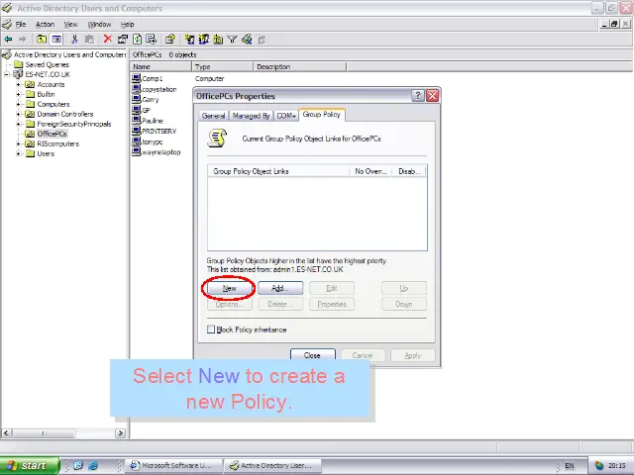The image size is (634, 475).
Task: Switch to the Managed By tab
Action: 251,116
